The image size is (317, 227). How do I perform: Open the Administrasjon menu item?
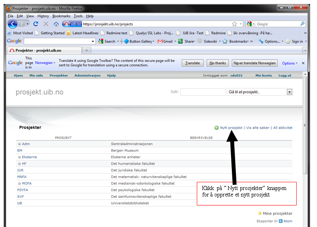87,75
